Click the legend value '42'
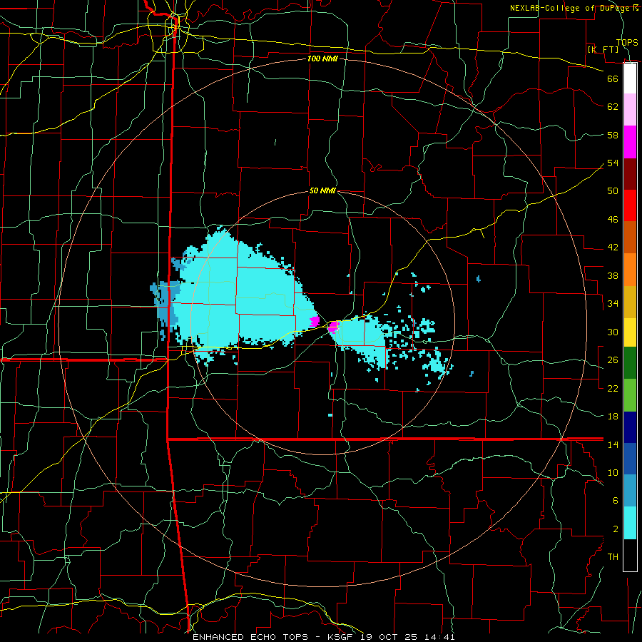This screenshot has height=642, width=642. click(x=613, y=248)
